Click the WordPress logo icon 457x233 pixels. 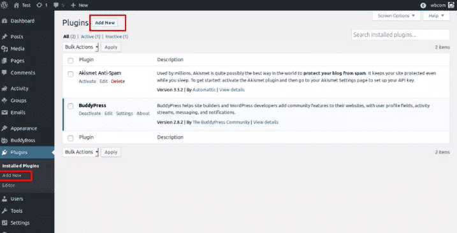point(4,5)
